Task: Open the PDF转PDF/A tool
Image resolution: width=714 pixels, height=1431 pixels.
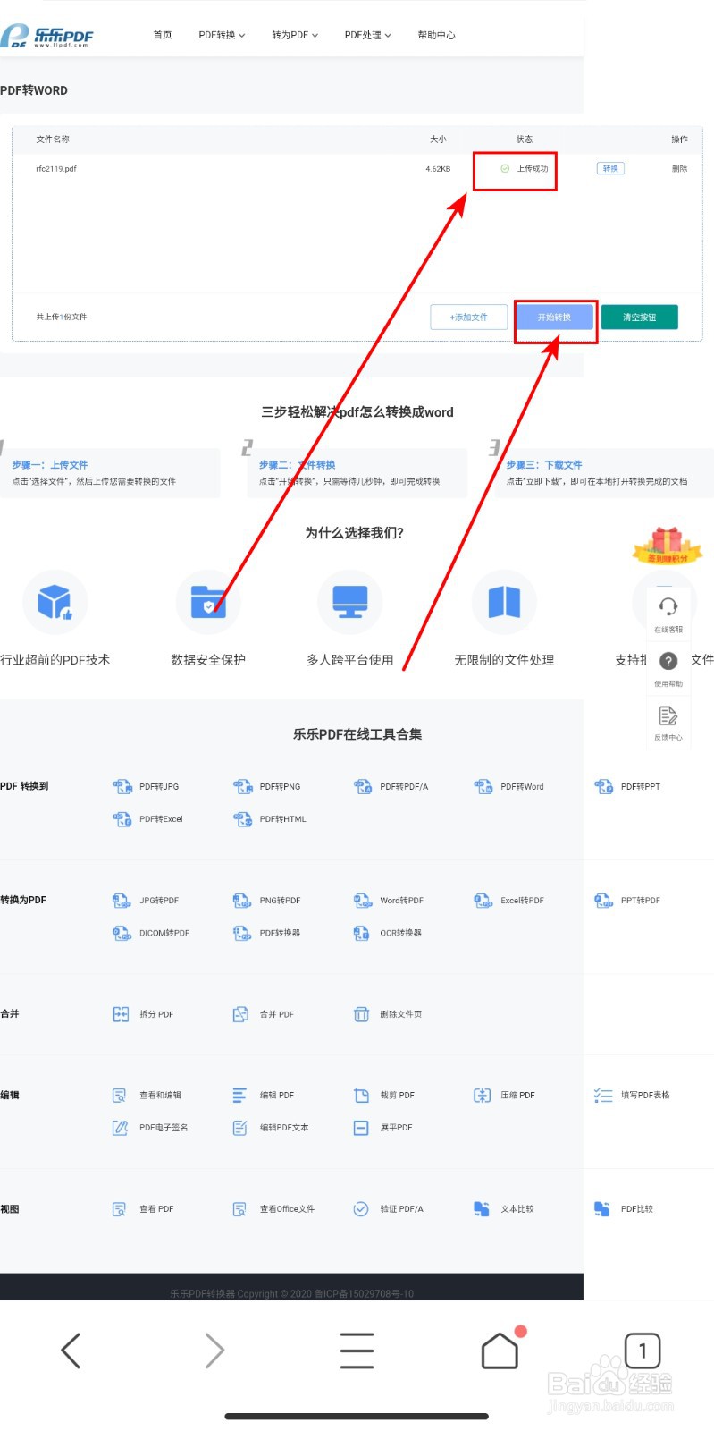Action: pos(391,787)
